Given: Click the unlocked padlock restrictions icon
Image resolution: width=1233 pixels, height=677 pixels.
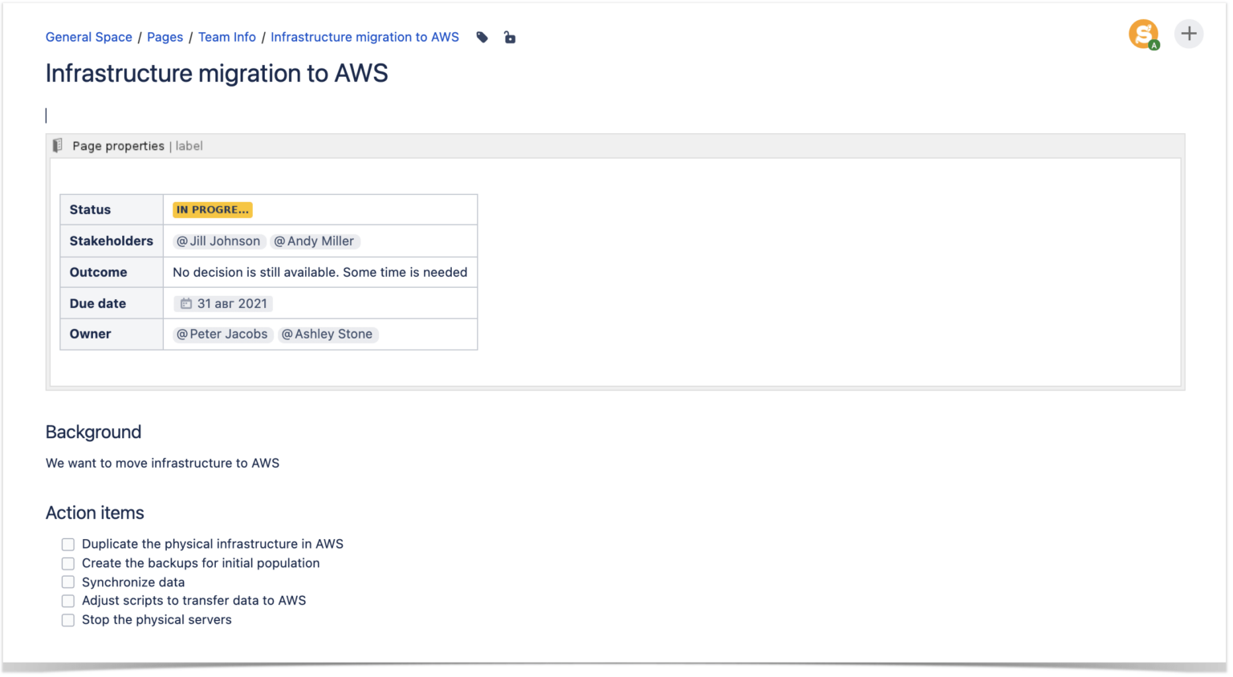Looking at the screenshot, I should point(511,37).
